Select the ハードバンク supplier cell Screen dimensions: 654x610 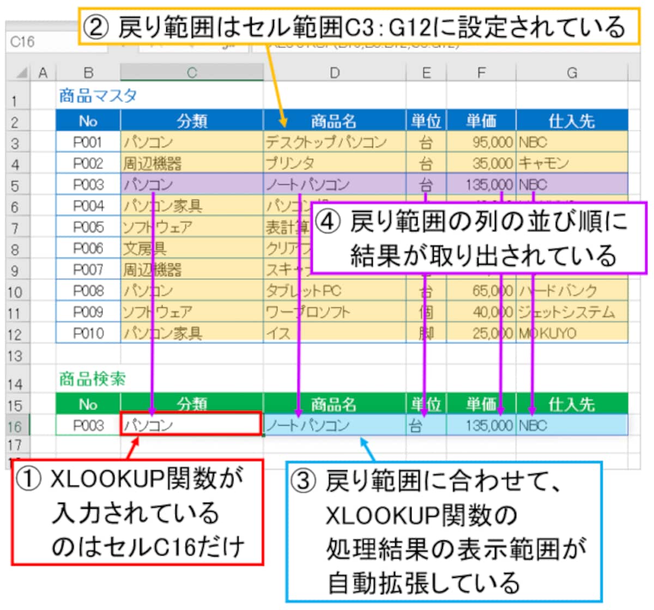tap(572, 291)
